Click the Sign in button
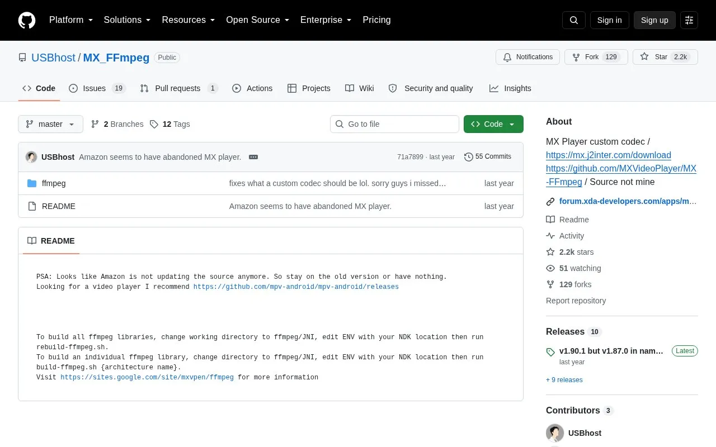The image size is (716, 447). [x=609, y=20]
